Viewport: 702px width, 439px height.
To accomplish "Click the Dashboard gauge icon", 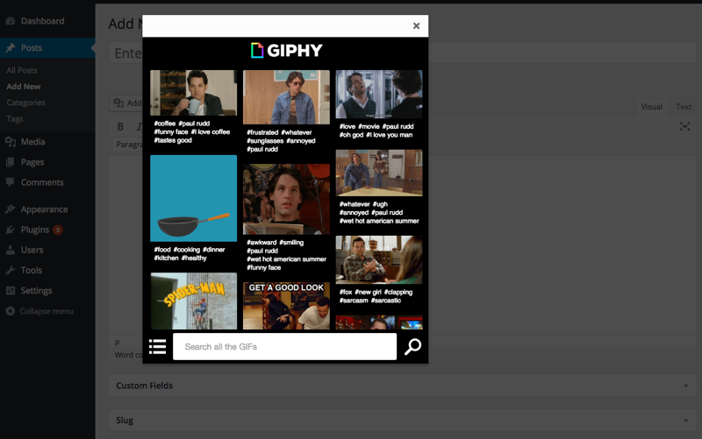I will (11, 21).
